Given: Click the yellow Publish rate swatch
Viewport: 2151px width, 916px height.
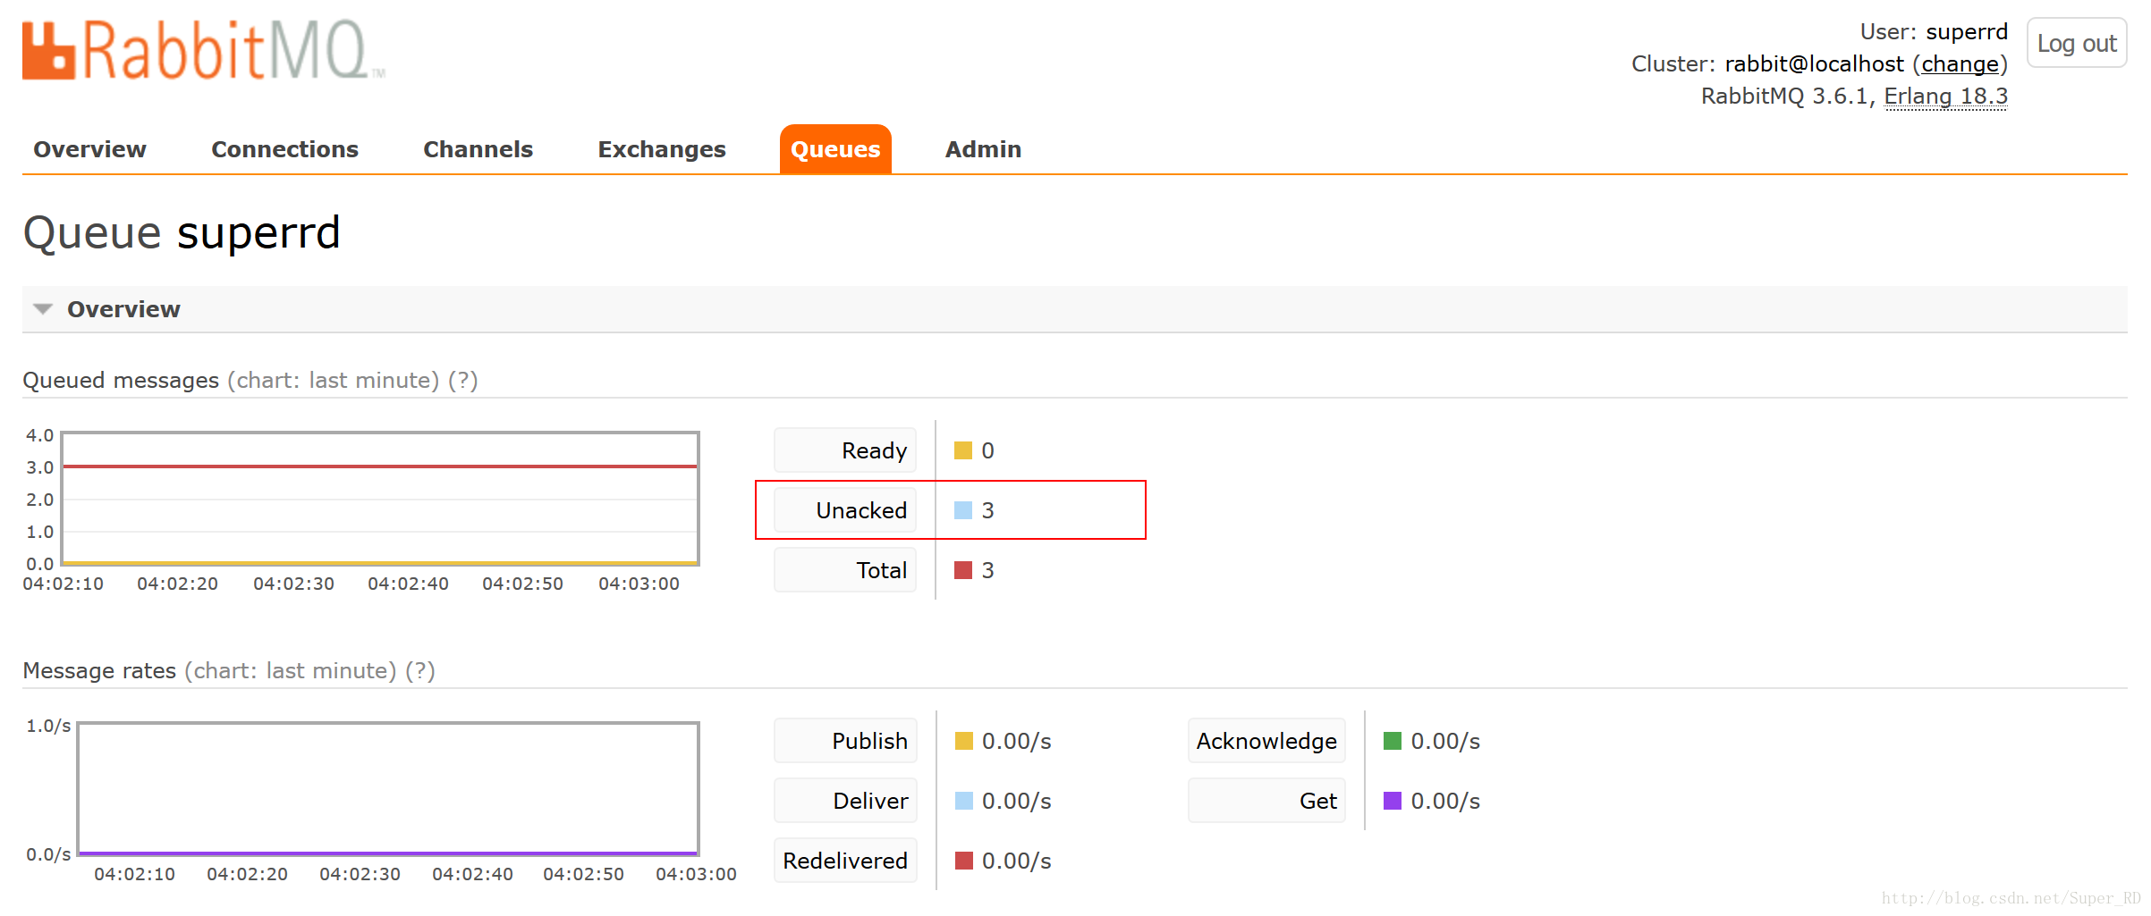Looking at the screenshot, I should (963, 741).
